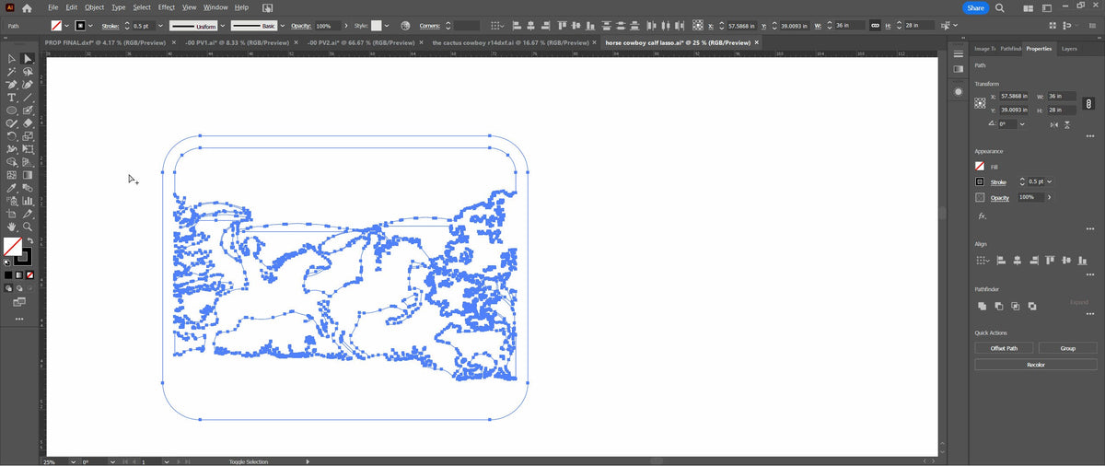Viewport: 1105px width, 466px height.
Task: Click the Share button
Action: pyautogui.click(x=976, y=7)
